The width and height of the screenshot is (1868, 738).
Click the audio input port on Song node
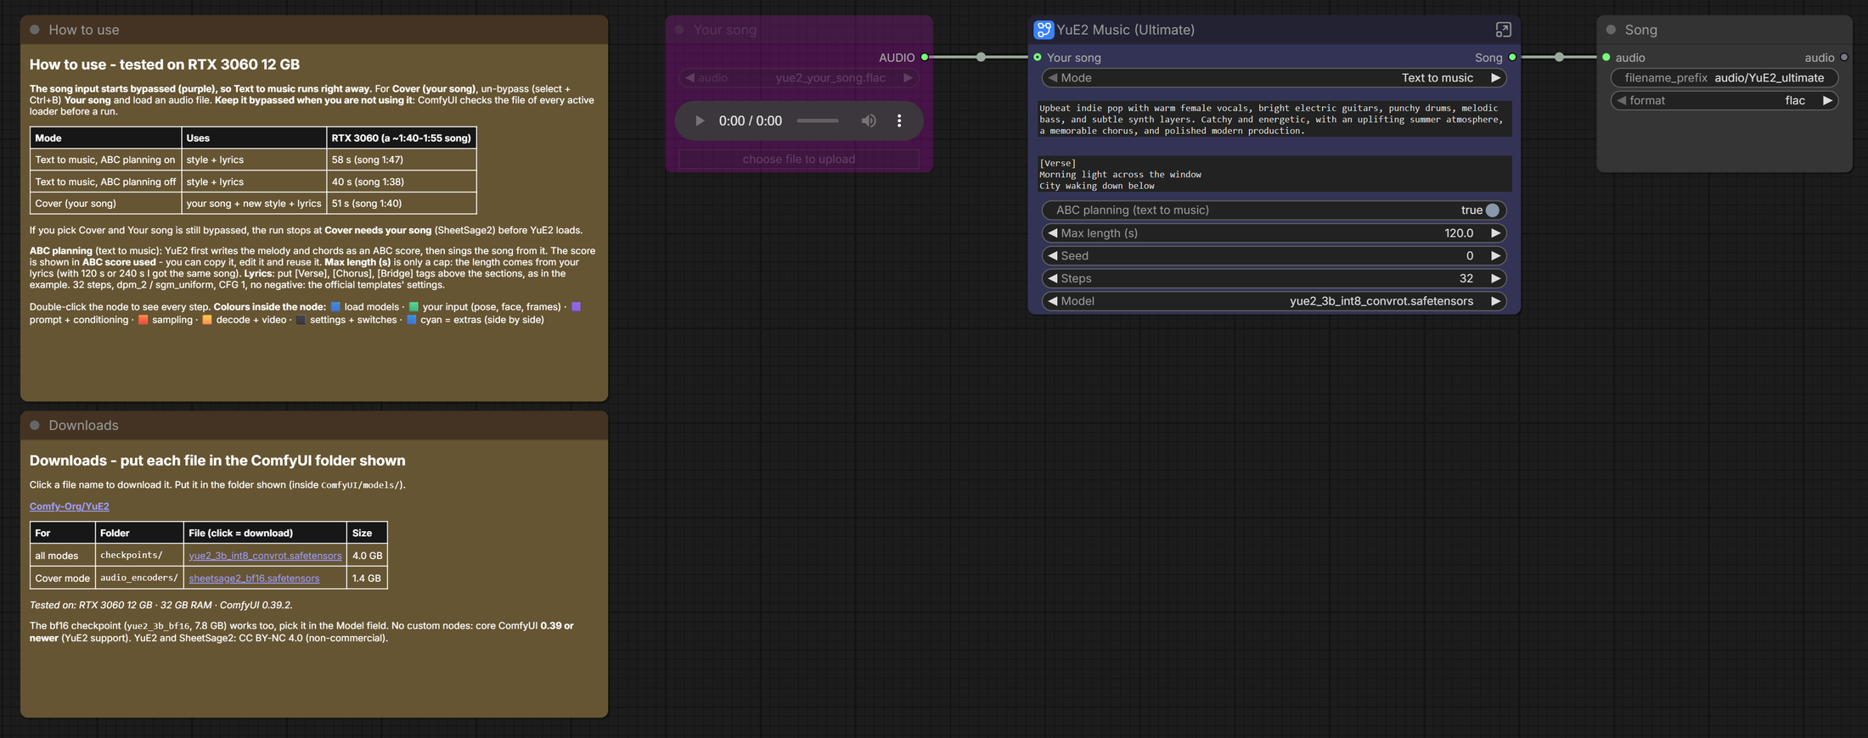[1606, 58]
